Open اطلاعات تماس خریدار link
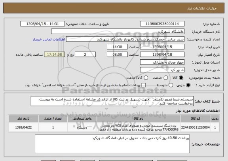The height and width of the screenshot is (161, 228). coord(49,40)
